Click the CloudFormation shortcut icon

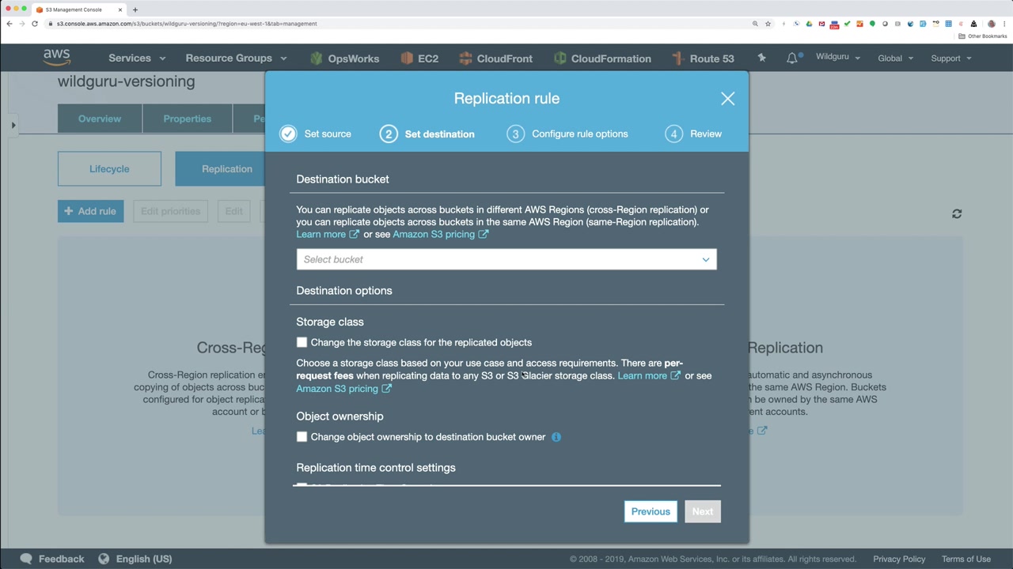point(560,58)
